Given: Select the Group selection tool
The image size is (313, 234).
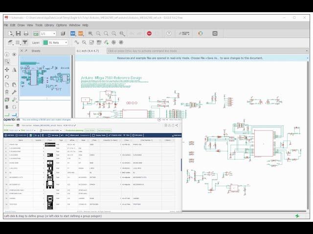Looking at the screenshot, I should (7, 62).
